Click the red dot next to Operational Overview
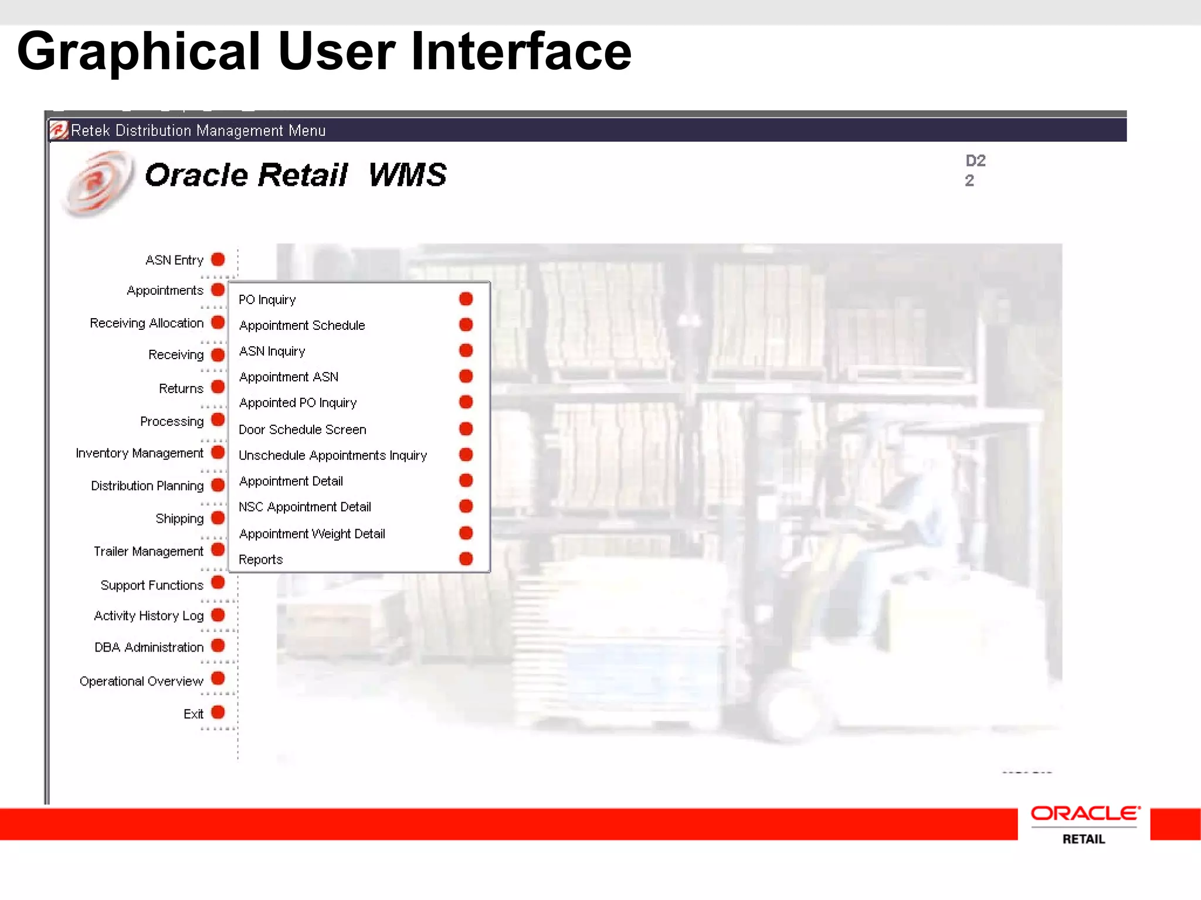The image size is (1201, 900). coord(218,679)
